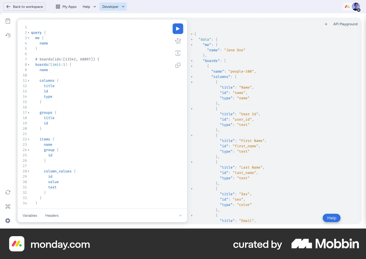This screenshot has height=259, width=366.
Task: Click "Email" title in the response
Action: [247, 221]
